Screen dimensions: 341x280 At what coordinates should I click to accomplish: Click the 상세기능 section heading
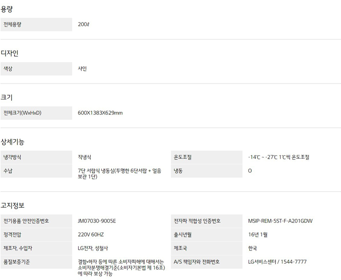[13, 141]
